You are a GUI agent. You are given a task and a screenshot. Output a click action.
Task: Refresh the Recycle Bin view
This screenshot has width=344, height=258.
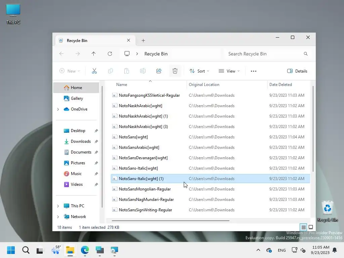click(110, 54)
